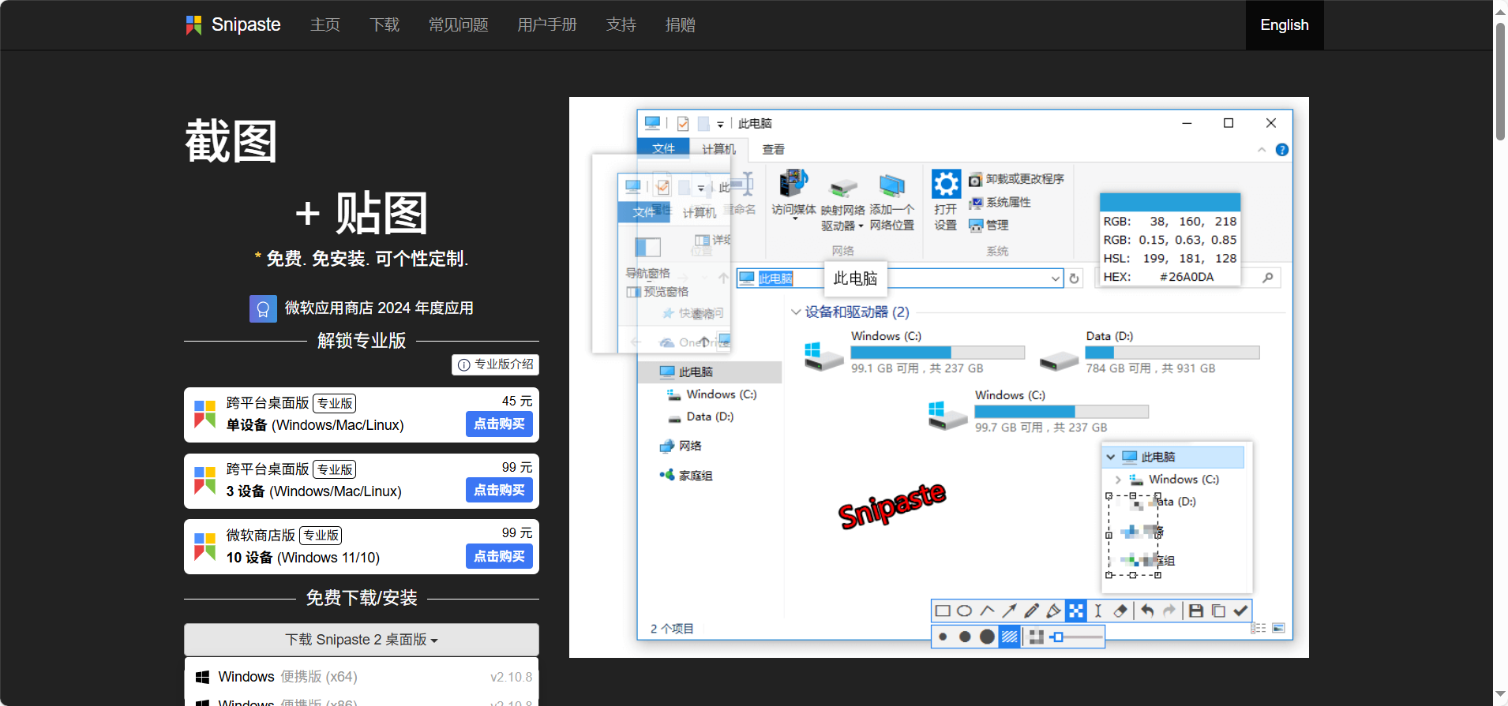Click the blue color swatch in the color picker panel
The height and width of the screenshot is (706, 1508).
pos(1170,202)
